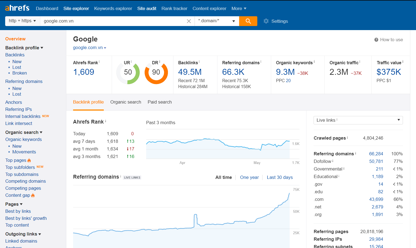This screenshot has width=416, height=248.
Task: Select the All time range
Action: pos(223,177)
